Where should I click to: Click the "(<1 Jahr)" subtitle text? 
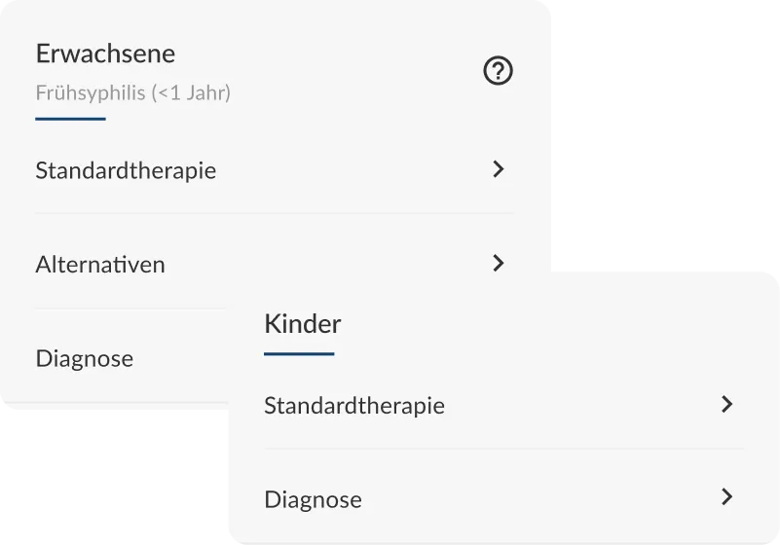(x=191, y=93)
